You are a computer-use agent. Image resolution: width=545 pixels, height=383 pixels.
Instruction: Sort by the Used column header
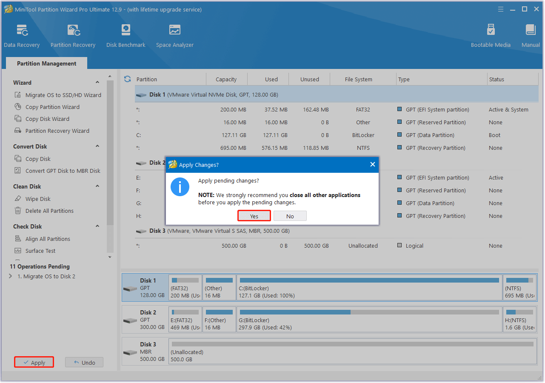[x=268, y=79]
